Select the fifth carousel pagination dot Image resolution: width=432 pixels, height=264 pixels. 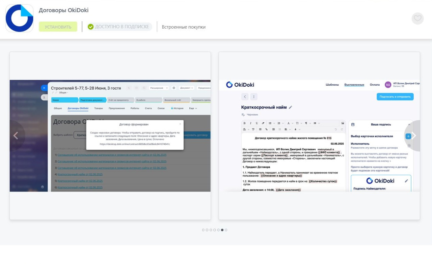218,230
